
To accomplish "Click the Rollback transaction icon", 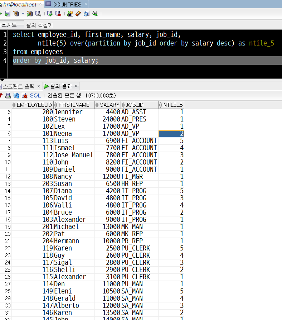I will pyautogui.click(x=58, y=14).
